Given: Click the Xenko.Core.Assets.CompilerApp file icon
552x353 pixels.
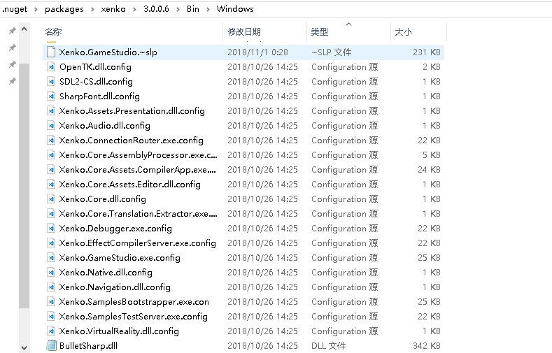Looking at the screenshot, I should point(51,170).
